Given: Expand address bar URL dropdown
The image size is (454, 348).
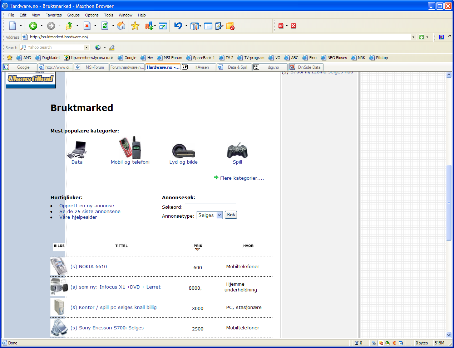Looking at the screenshot, I should click(x=413, y=37).
